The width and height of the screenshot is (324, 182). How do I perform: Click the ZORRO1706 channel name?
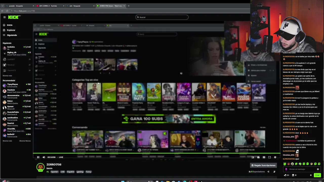pyautogui.click(x=54, y=165)
